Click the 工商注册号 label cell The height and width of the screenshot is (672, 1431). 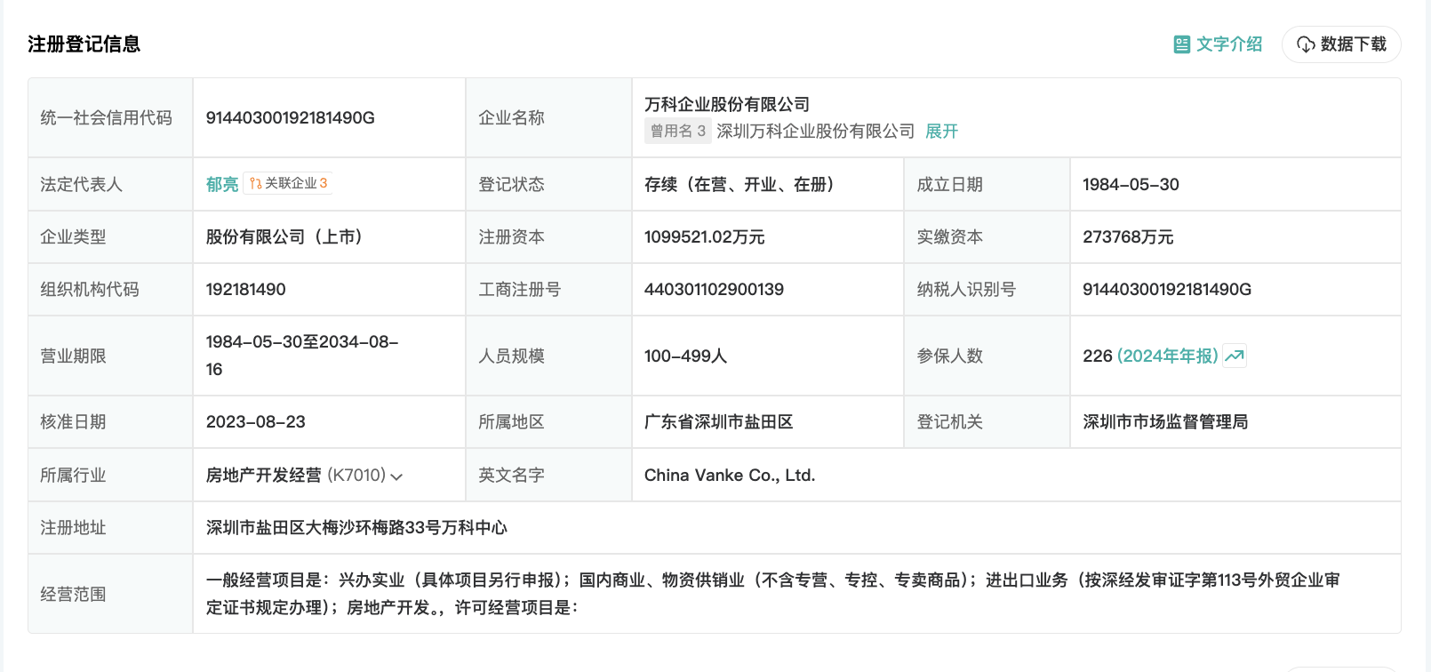(x=548, y=289)
